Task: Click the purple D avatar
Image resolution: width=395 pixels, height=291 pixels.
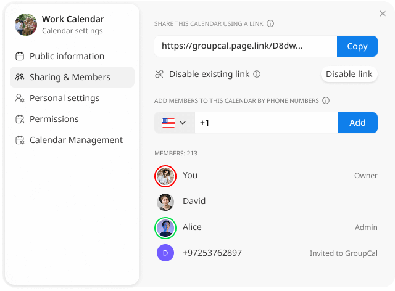Action: tap(165, 253)
